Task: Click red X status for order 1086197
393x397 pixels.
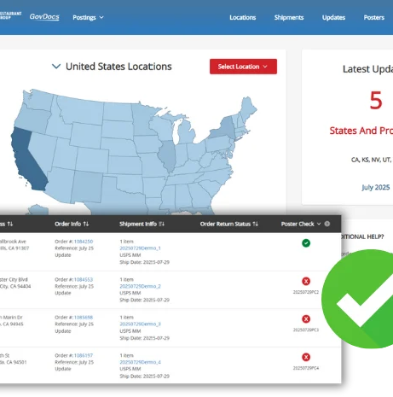Action: coord(306,357)
